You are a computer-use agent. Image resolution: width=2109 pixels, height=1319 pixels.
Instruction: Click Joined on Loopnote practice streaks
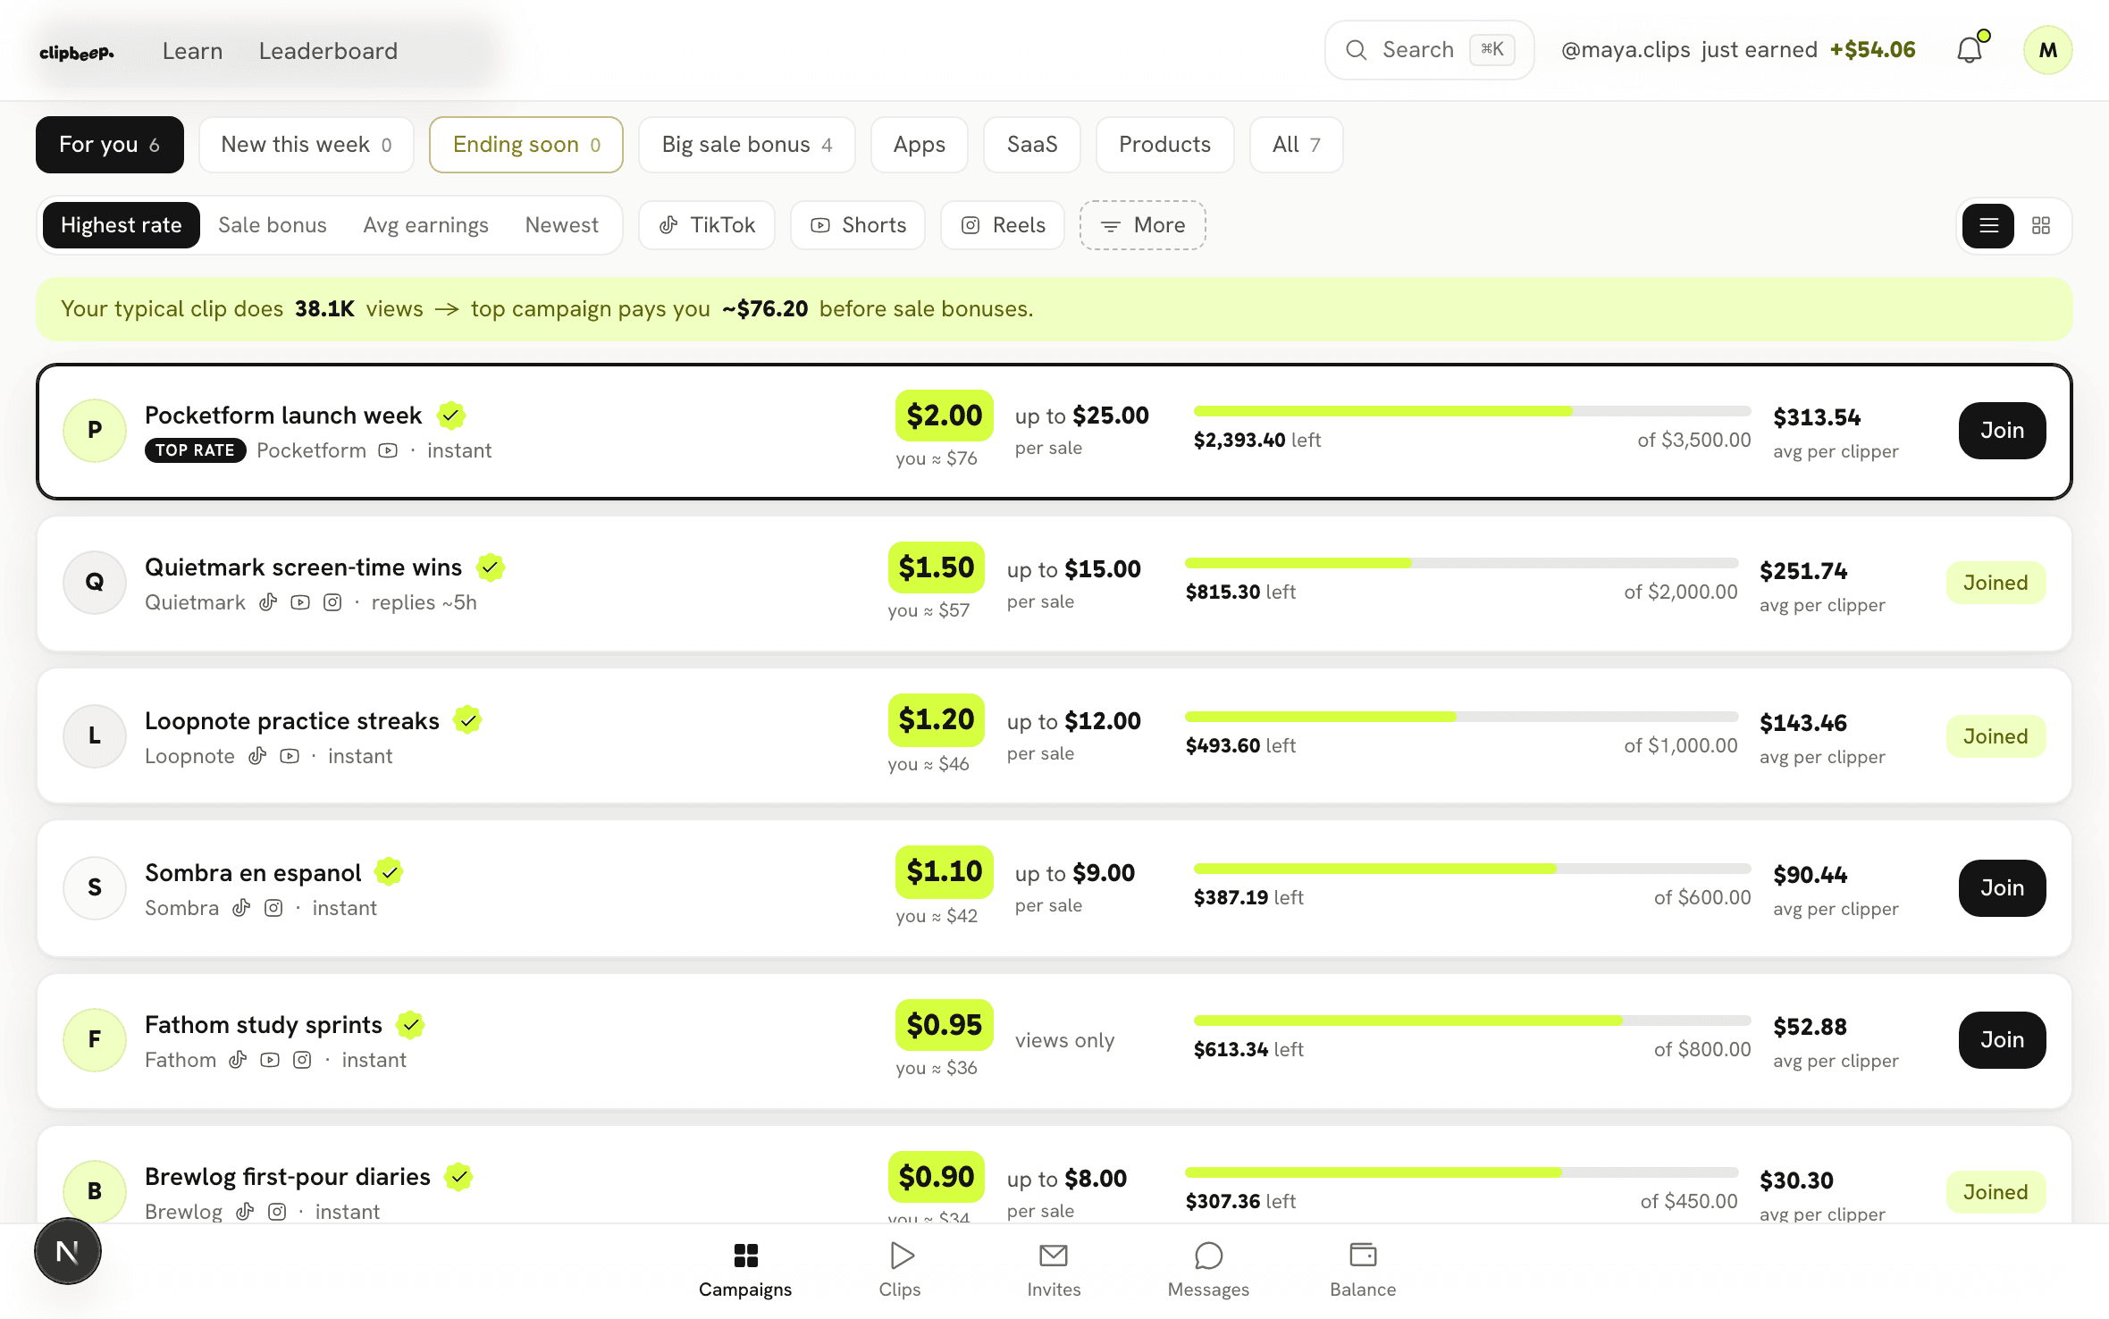[1996, 736]
